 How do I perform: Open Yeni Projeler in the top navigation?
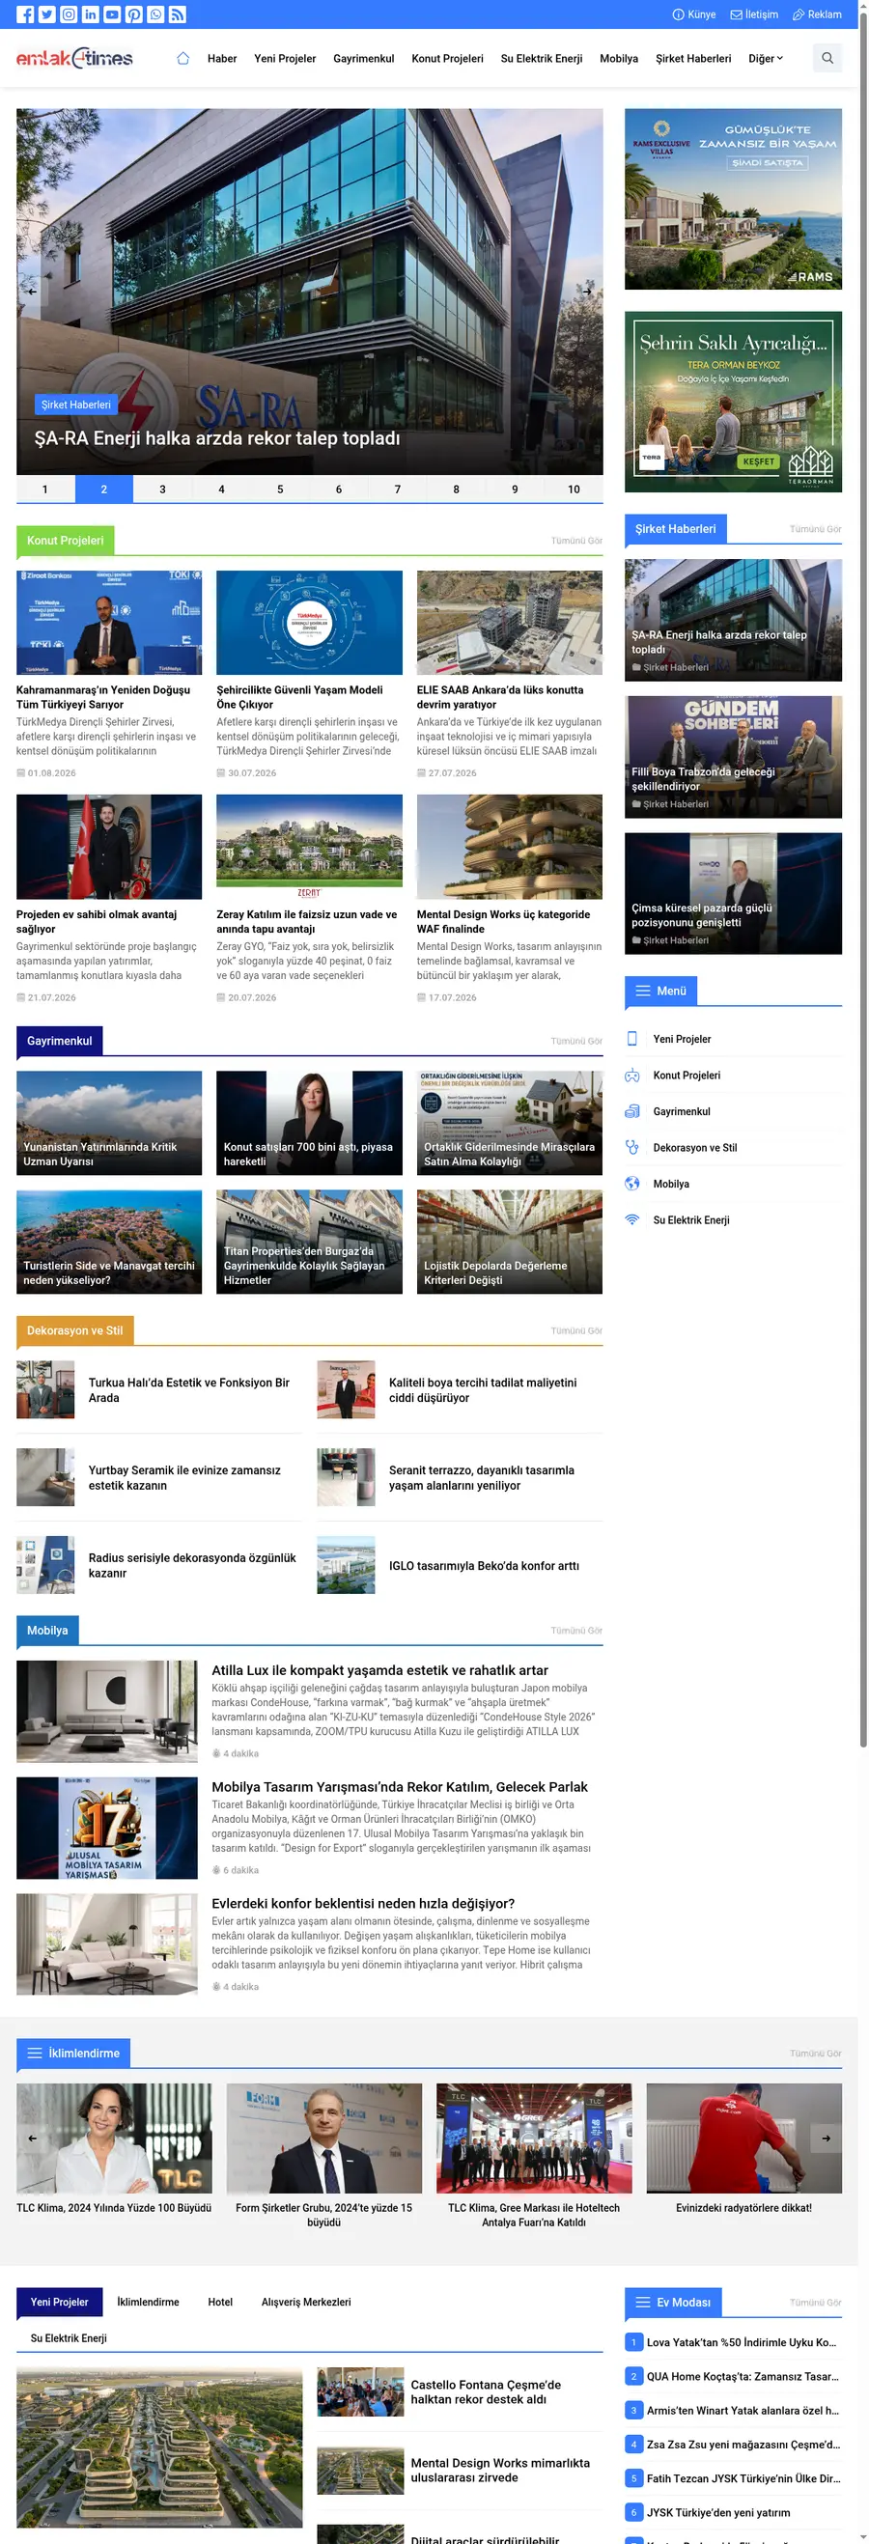coord(286,58)
